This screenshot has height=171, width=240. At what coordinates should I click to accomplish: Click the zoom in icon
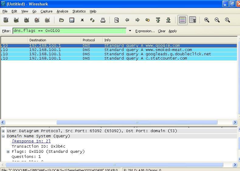[207, 20]
